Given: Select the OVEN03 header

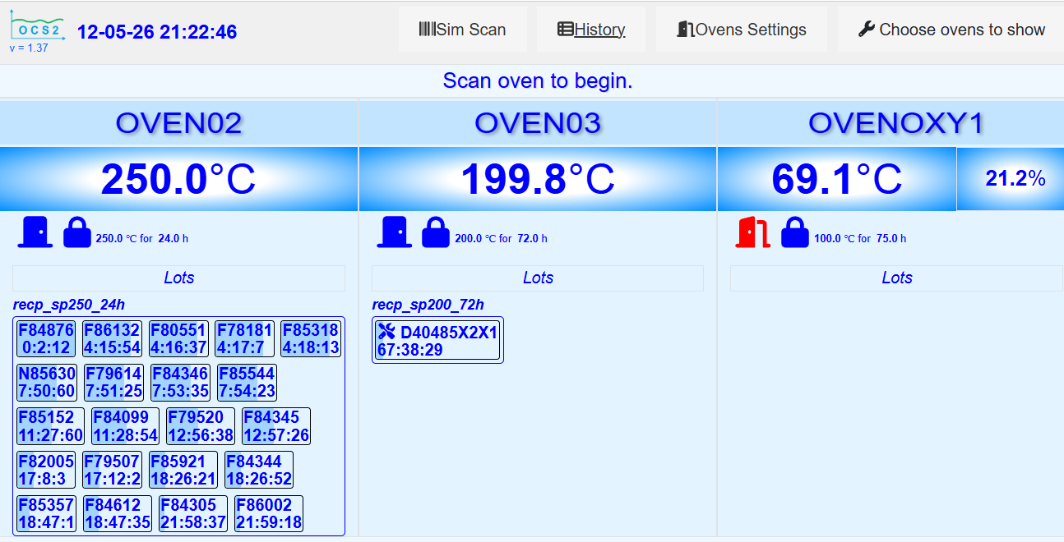Looking at the screenshot, I should 538,123.
